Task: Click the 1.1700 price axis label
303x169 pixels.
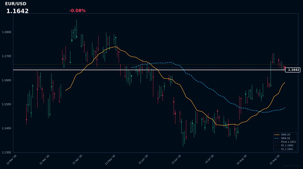Action: (x=6, y=56)
